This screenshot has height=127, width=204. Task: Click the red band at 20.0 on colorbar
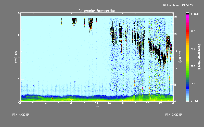187,31
